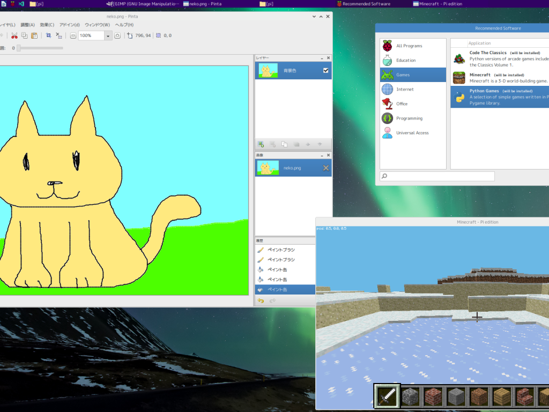The height and width of the screenshot is (412, 549).
Task: Select the Internet category in Recommended Software
Action: [413, 90]
